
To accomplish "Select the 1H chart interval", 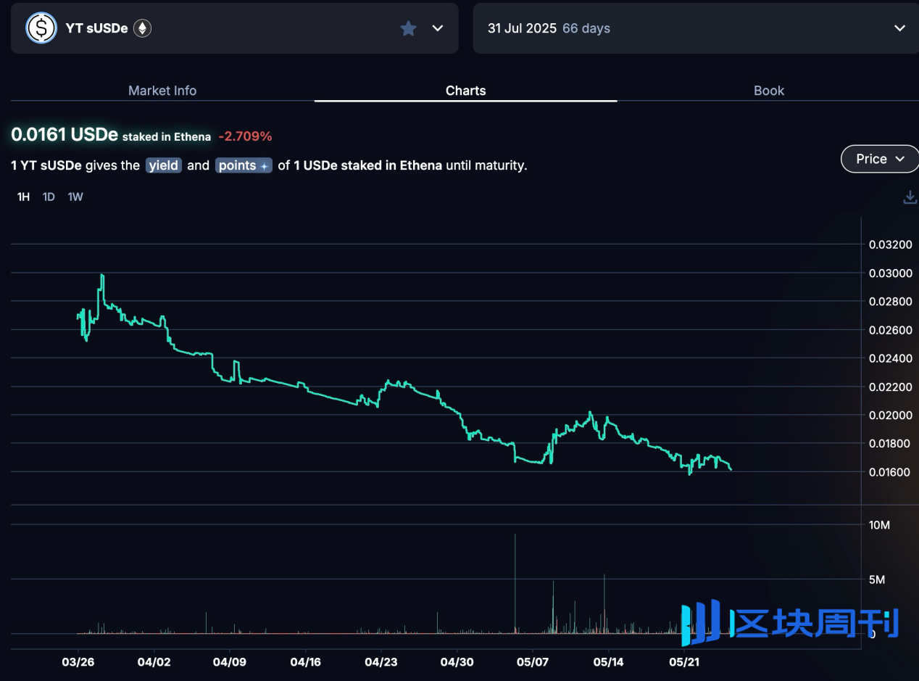I will coord(23,197).
